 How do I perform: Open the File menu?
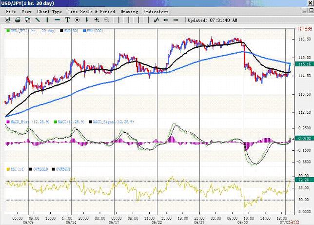11,11
